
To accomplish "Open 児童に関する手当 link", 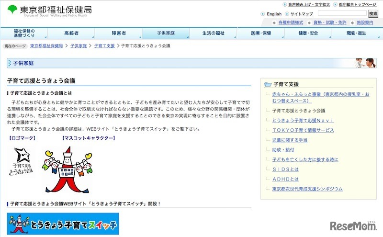I will [290, 140].
